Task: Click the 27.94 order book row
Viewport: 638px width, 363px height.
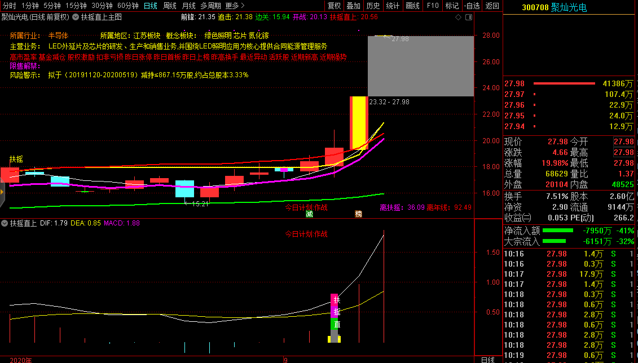Action: 569,126
